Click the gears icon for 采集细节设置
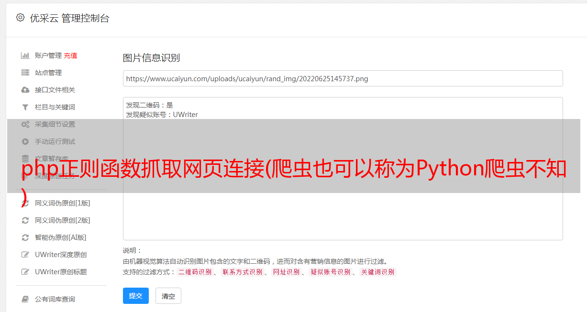The image size is (587, 312). [25, 124]
